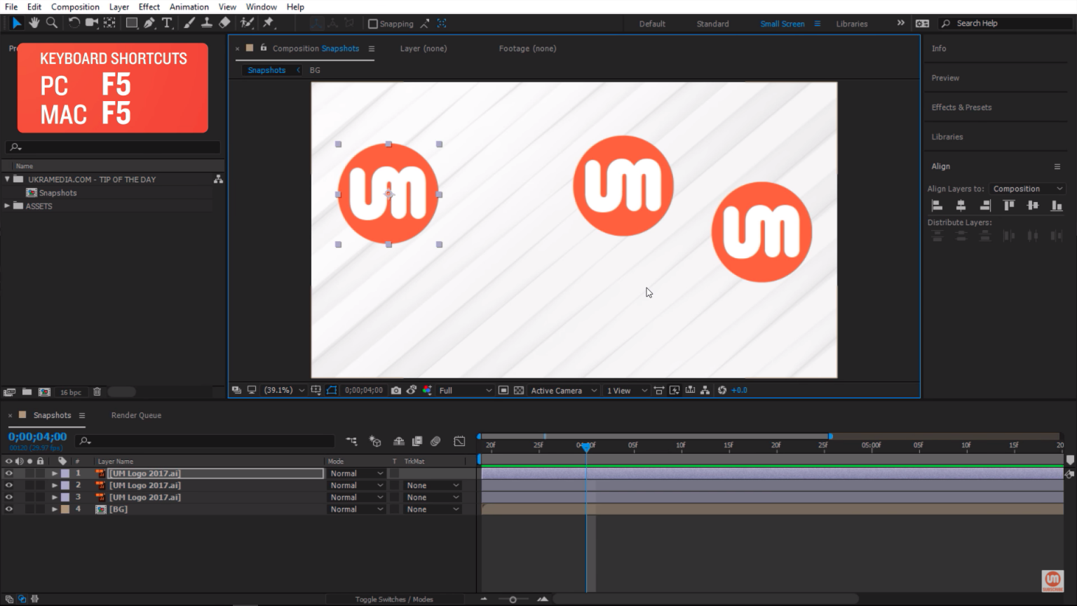
Task: Open the Animation menu
Action: click(x=189, y=7)
